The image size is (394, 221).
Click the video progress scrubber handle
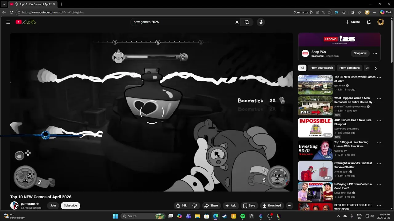click(46, 135)
